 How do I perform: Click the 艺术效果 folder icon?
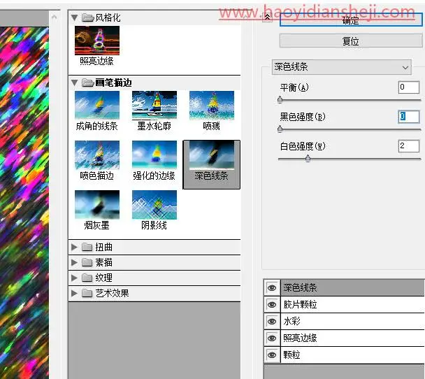click(x=87, y=293)
